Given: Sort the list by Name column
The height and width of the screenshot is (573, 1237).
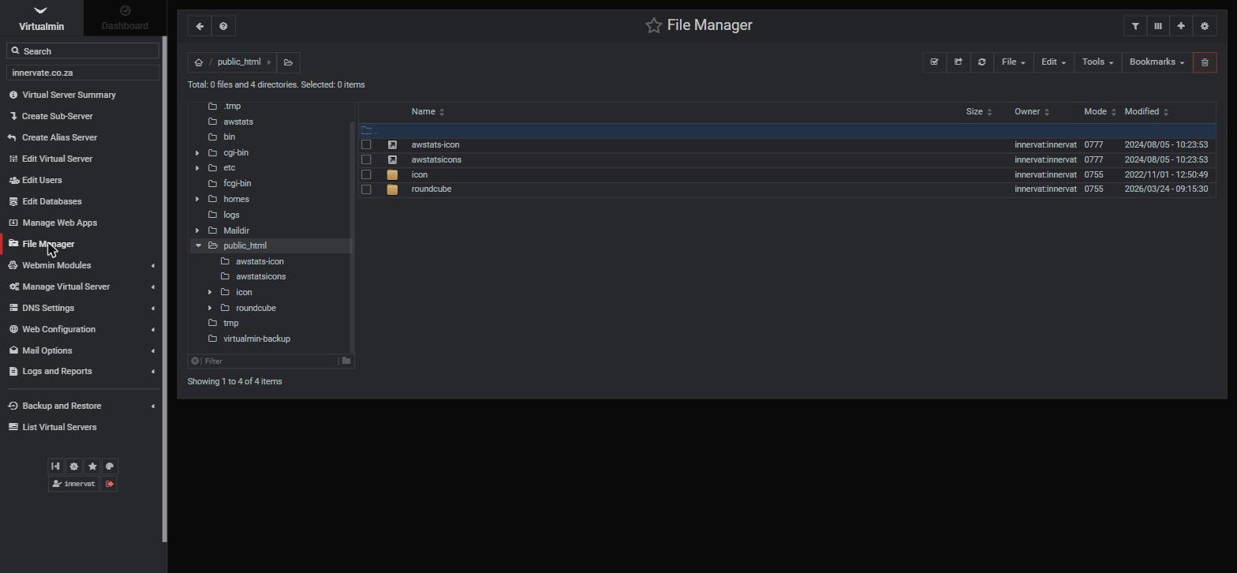Looking at the screenshot, I should pos(428,112).
